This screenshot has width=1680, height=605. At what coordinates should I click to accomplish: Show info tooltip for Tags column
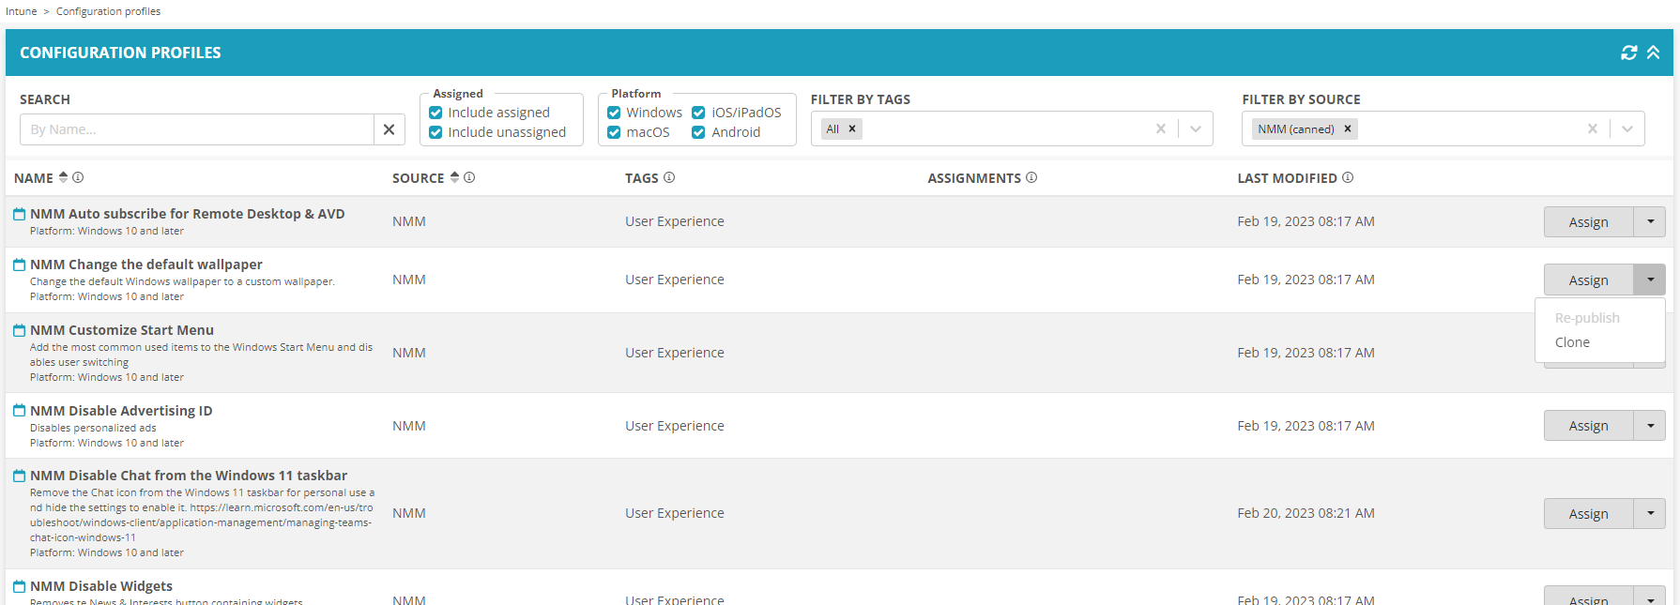tap(669, 177)
